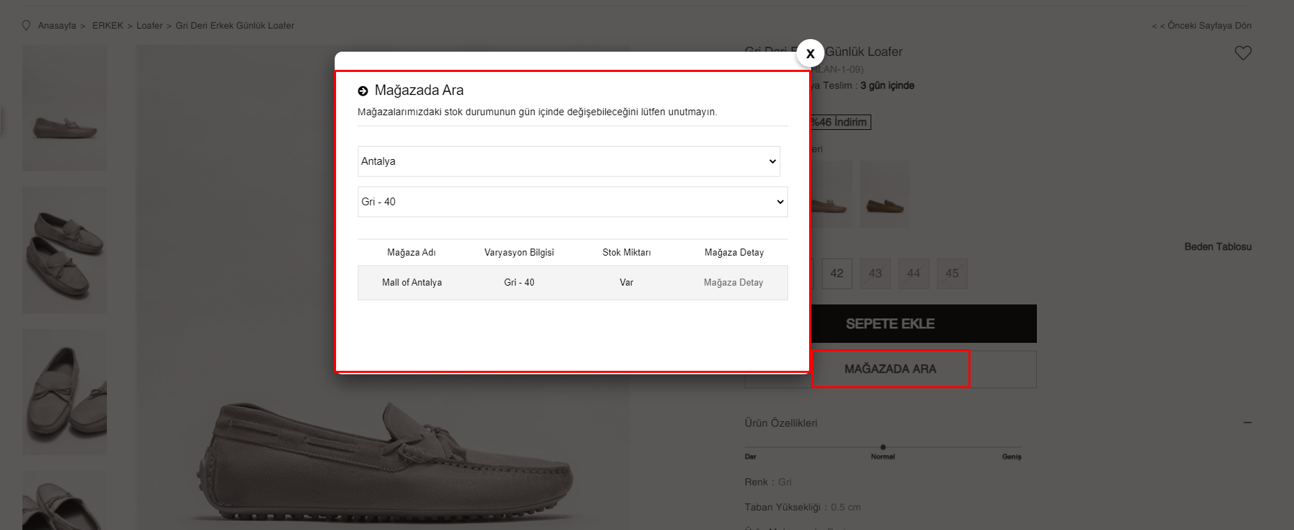
Task: Click the MAĞAZADA ARA button
Action: (890, 369)
